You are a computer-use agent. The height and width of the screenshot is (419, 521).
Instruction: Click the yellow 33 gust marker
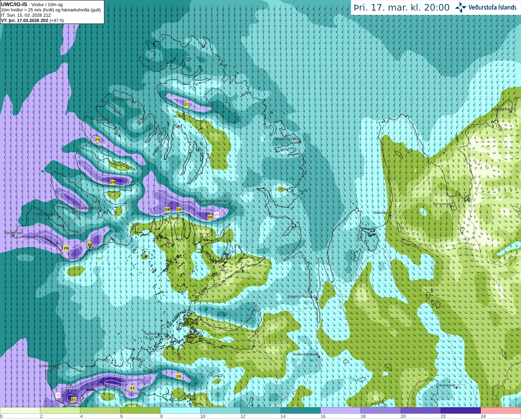[x=132, y=388]
